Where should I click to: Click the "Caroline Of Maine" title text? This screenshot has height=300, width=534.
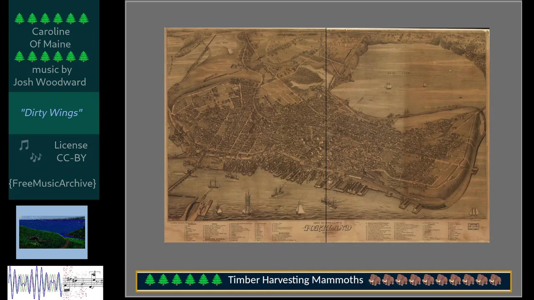coord(50,37)
